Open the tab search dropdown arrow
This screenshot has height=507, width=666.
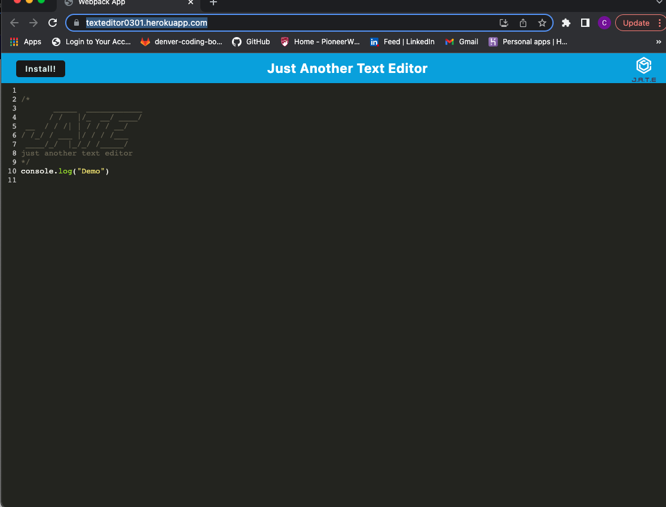[x=658, y=3]
